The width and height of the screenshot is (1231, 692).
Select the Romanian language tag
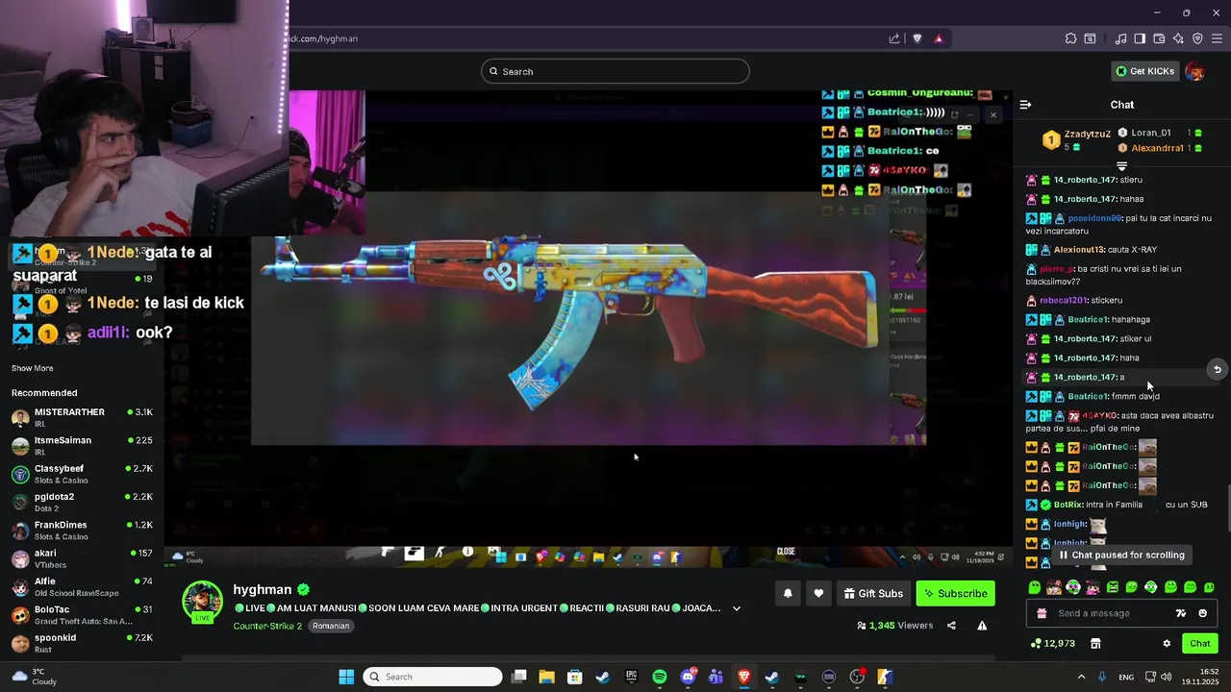point(331,626)
